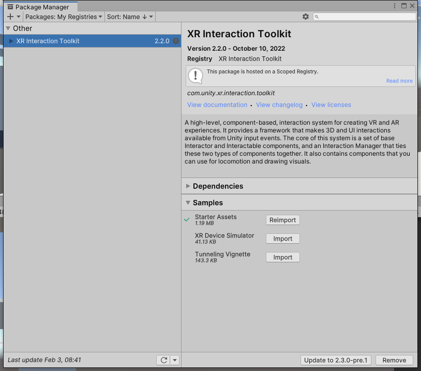The height and width of the screenshot is (371, 421).
Task: Maximize the Package Manager window
Action: (x=404, y=6)
